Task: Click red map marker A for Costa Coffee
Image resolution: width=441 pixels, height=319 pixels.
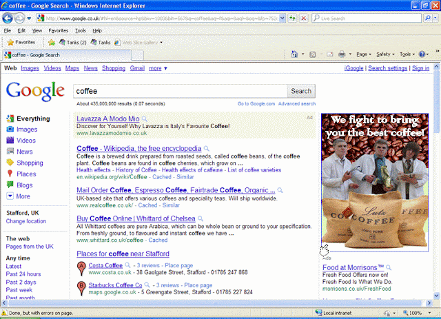Action: coord(81,269)
